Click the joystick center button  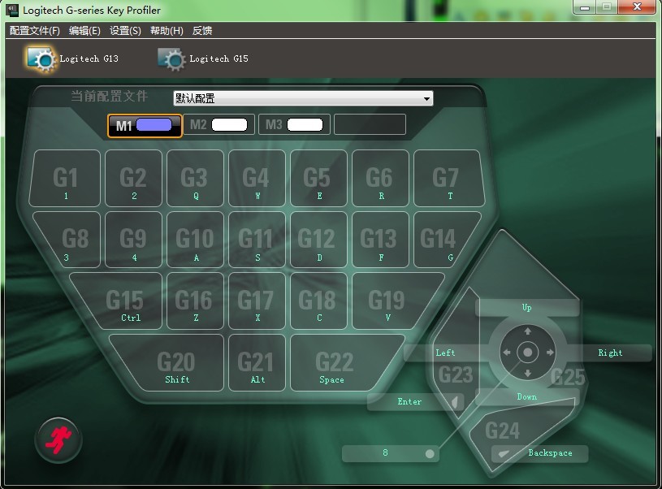pyautogui.click(x=527, y=353)
